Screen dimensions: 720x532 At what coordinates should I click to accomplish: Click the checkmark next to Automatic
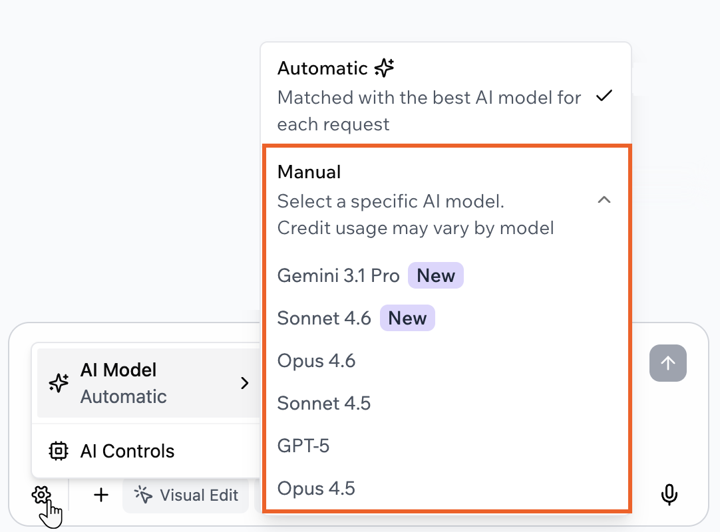tap(604, 96)
